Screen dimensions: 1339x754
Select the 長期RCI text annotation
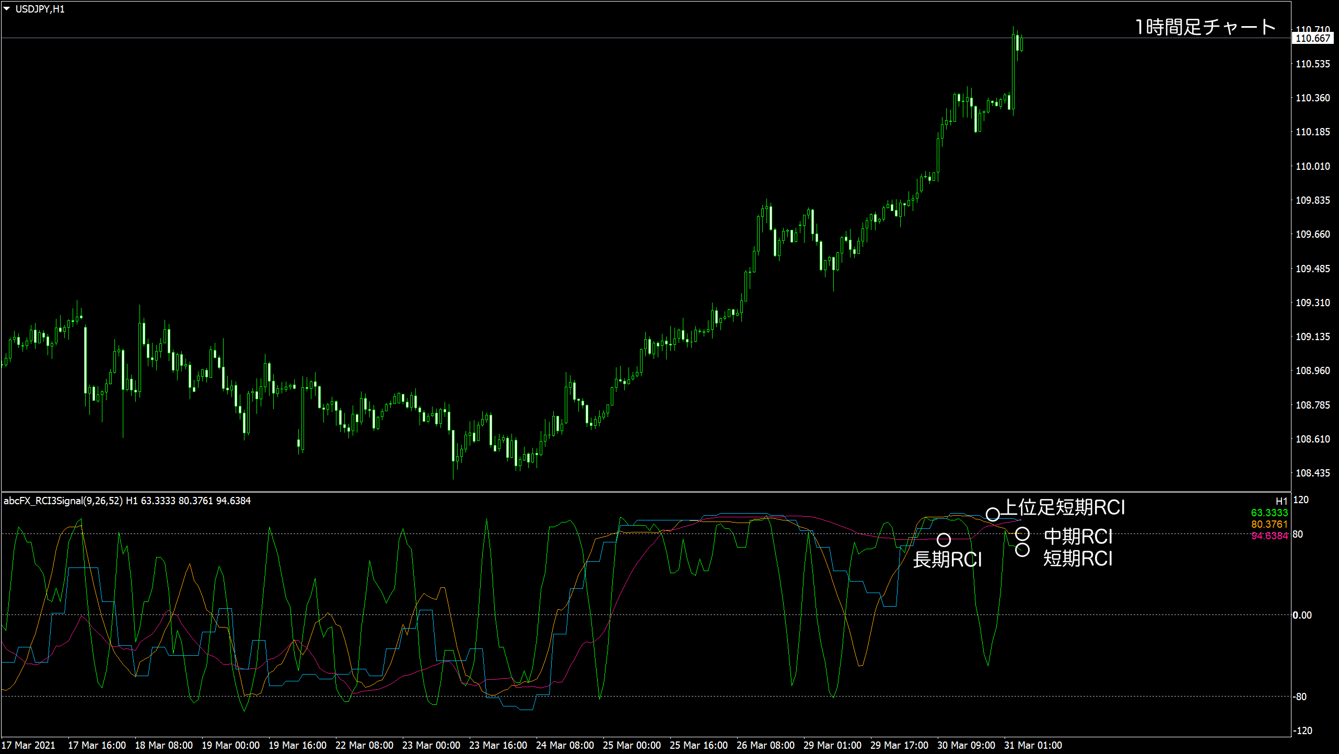[948, 560]
